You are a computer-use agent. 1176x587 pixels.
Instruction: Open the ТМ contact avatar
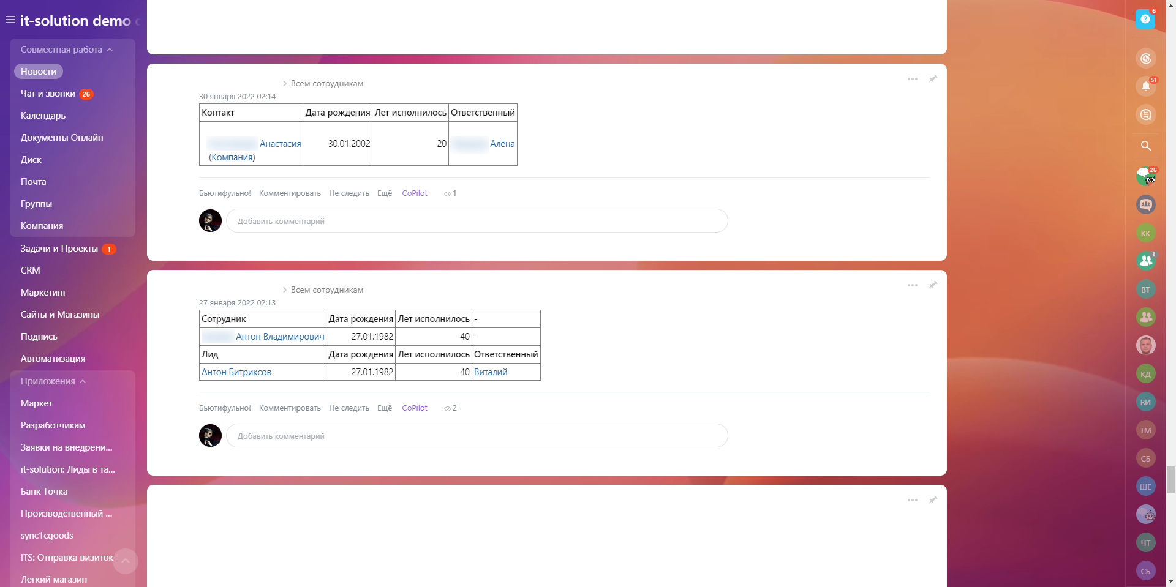(1146, 430)
